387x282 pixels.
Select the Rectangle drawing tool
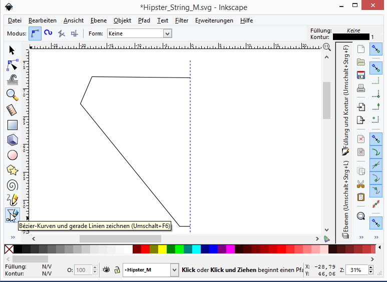(12, 125)
